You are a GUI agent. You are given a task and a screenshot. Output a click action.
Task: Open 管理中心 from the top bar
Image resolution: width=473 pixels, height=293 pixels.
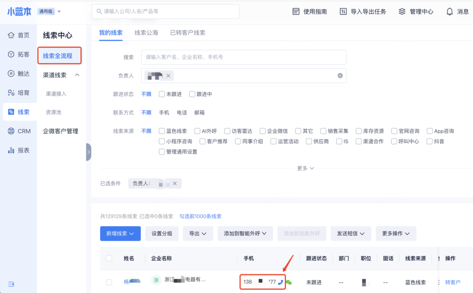pyautogui.click(x=416, y=12)
